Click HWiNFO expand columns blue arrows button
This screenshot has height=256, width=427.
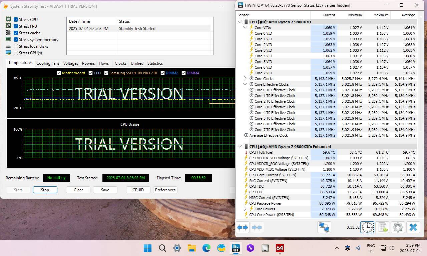(x=243, y=228)
